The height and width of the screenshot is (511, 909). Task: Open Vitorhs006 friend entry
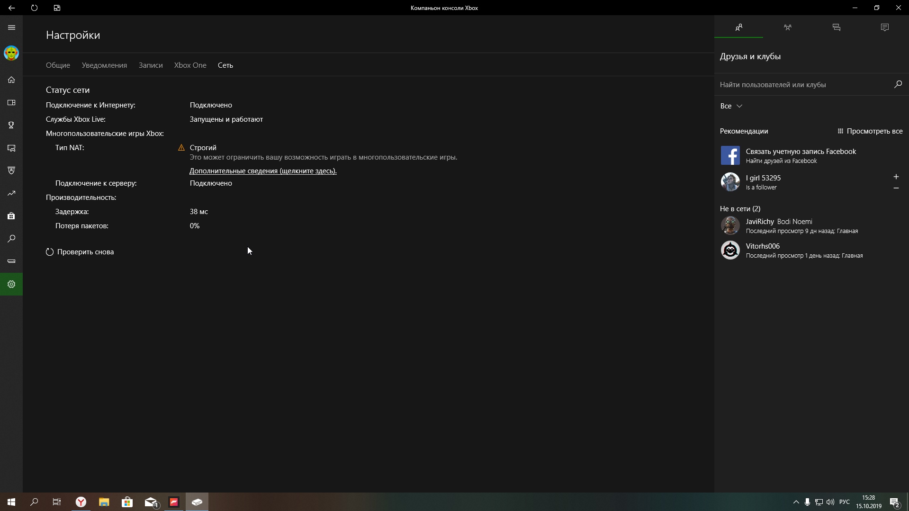[x=811, y=250]
